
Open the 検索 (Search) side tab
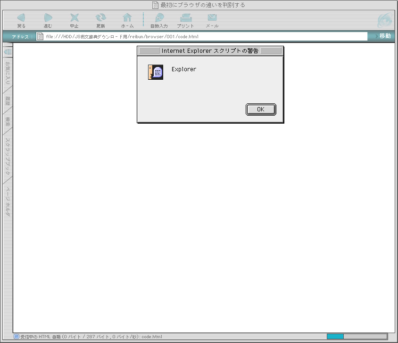pyautogui.click(x=8, y=122)
